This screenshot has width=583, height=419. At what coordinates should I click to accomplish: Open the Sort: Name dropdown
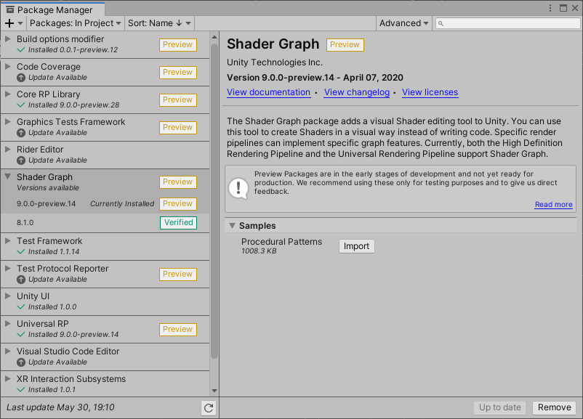159,23
